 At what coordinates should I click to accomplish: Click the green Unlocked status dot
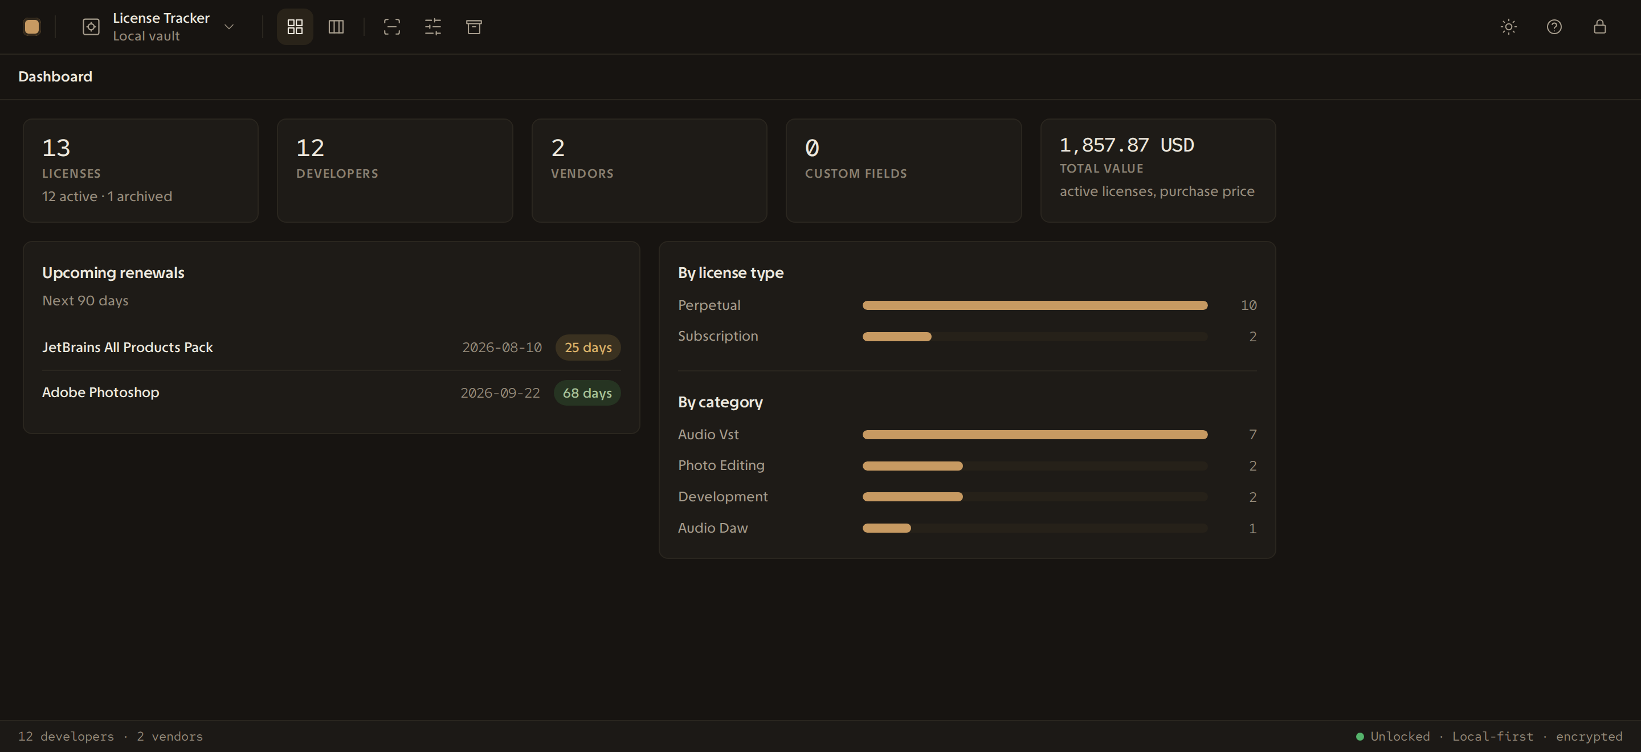pyautogui.click(x=1360, y=737)
